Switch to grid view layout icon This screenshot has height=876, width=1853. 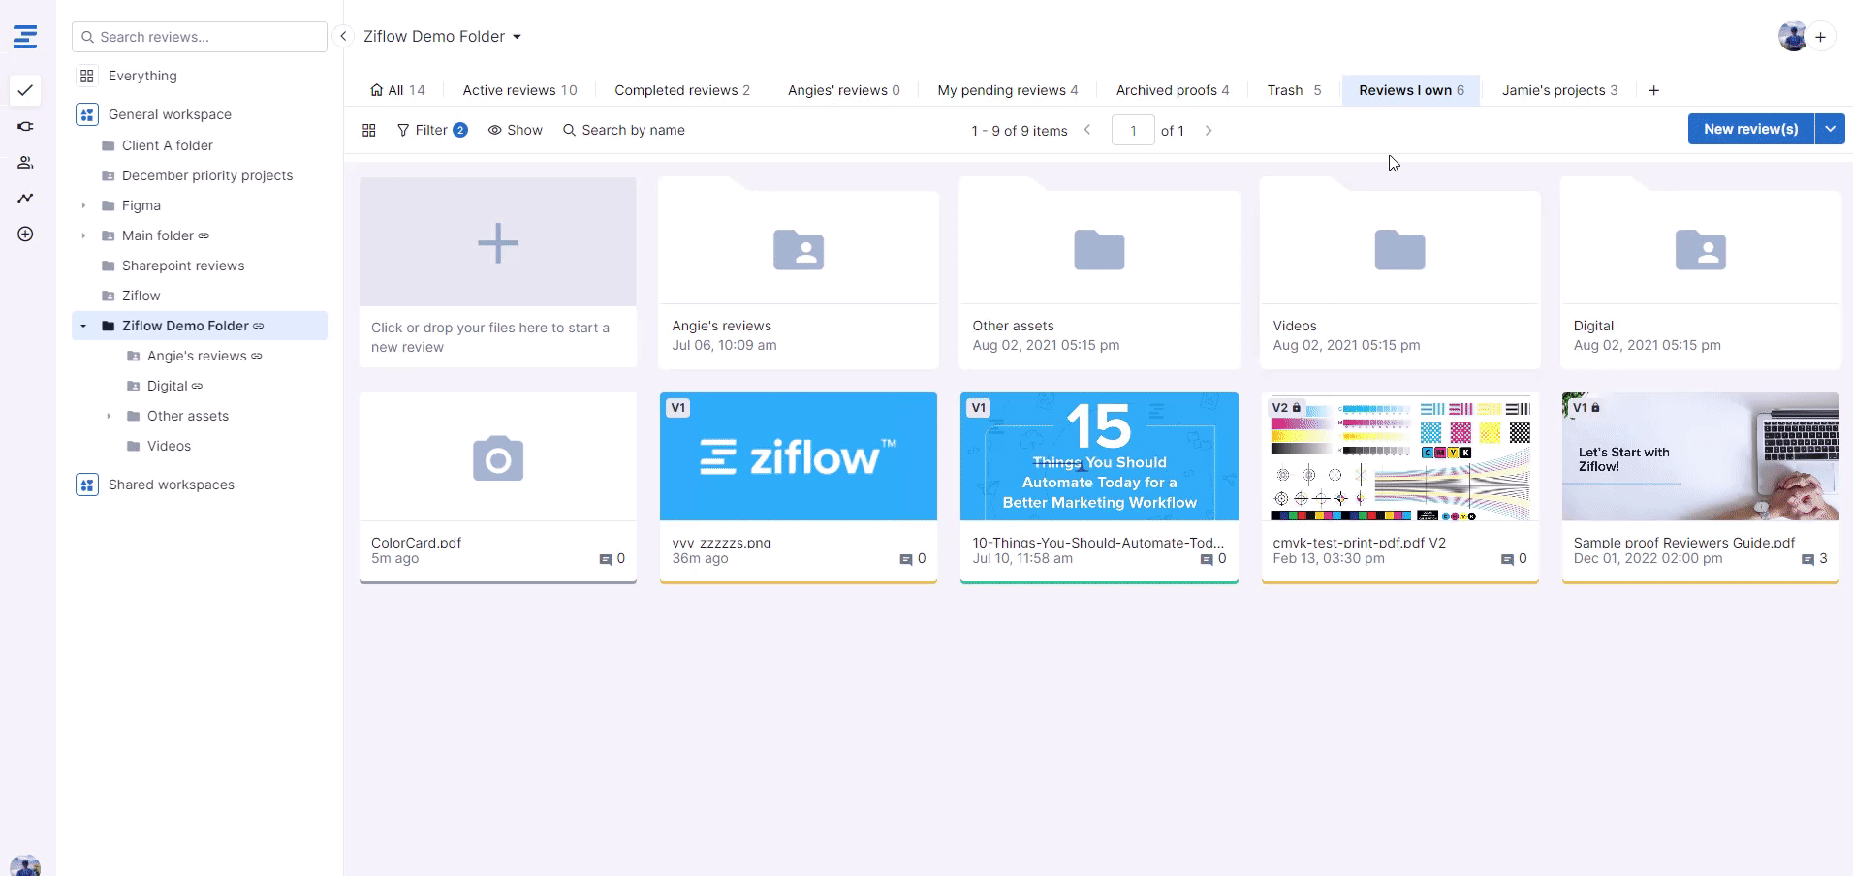click(x=369, y=130)
